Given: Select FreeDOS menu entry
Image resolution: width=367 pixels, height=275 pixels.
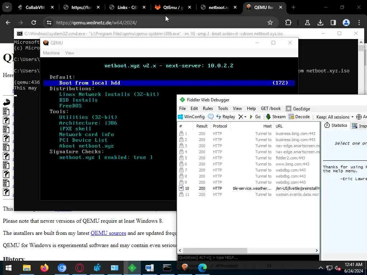Looking at the screenshot, I should click(71, 106).
